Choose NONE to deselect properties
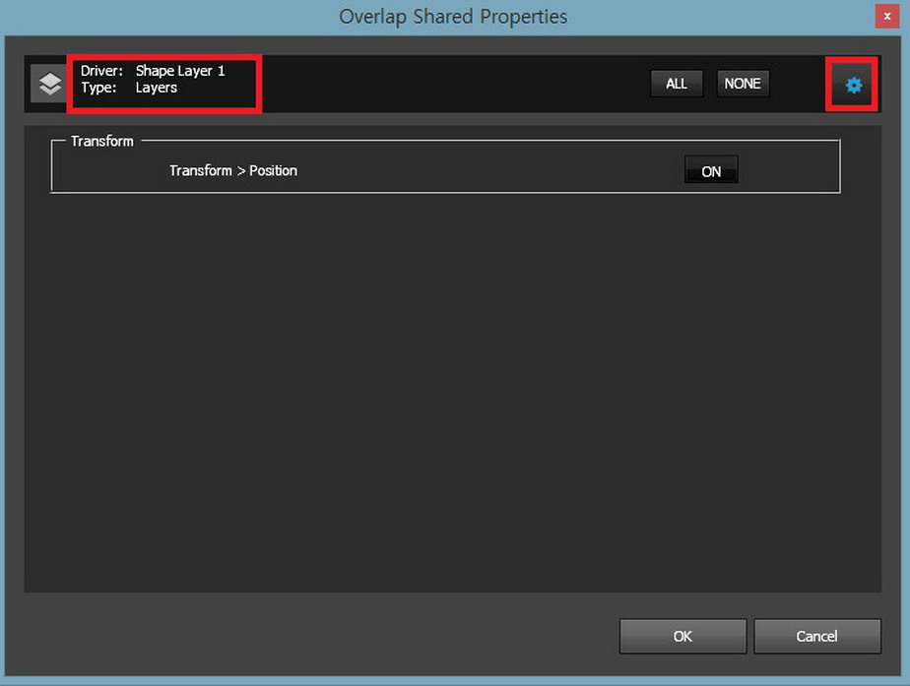This screenshot has width=910, height=686. pos(743,84)
